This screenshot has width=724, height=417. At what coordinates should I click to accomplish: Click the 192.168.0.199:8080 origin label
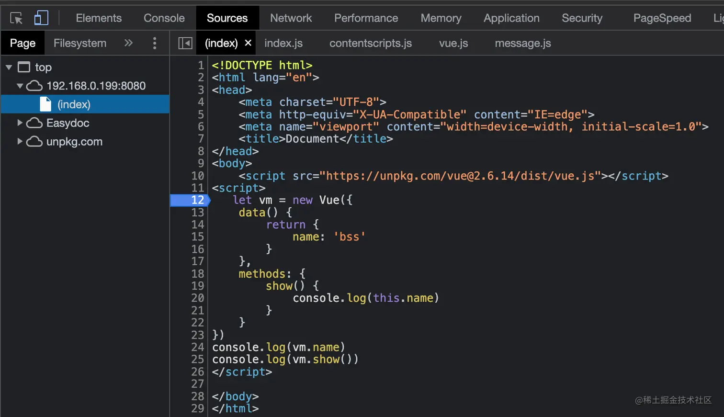tap(96, 86)
